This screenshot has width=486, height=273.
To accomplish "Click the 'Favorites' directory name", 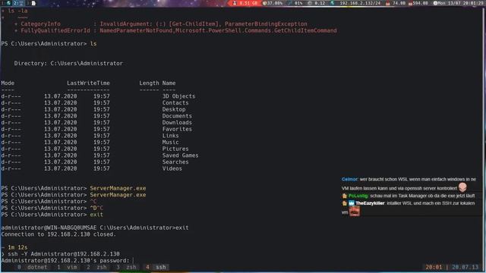I will pyautogui.click(x=177, y=129).
